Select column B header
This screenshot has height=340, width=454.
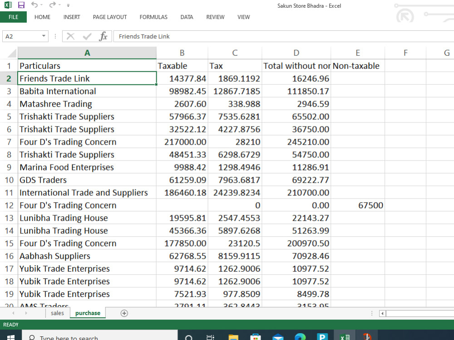tap(182, 53)
